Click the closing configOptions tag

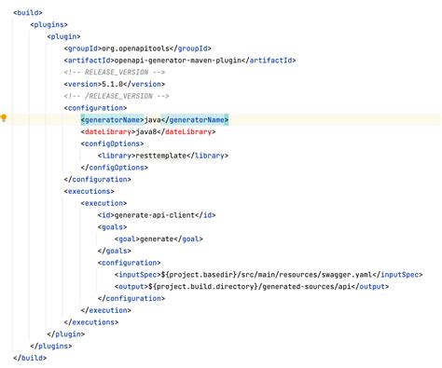pyautogui.click(x=115, y=168)
